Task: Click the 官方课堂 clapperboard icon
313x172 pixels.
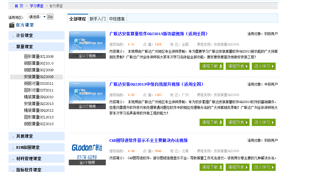Action: tap(12, 25)
